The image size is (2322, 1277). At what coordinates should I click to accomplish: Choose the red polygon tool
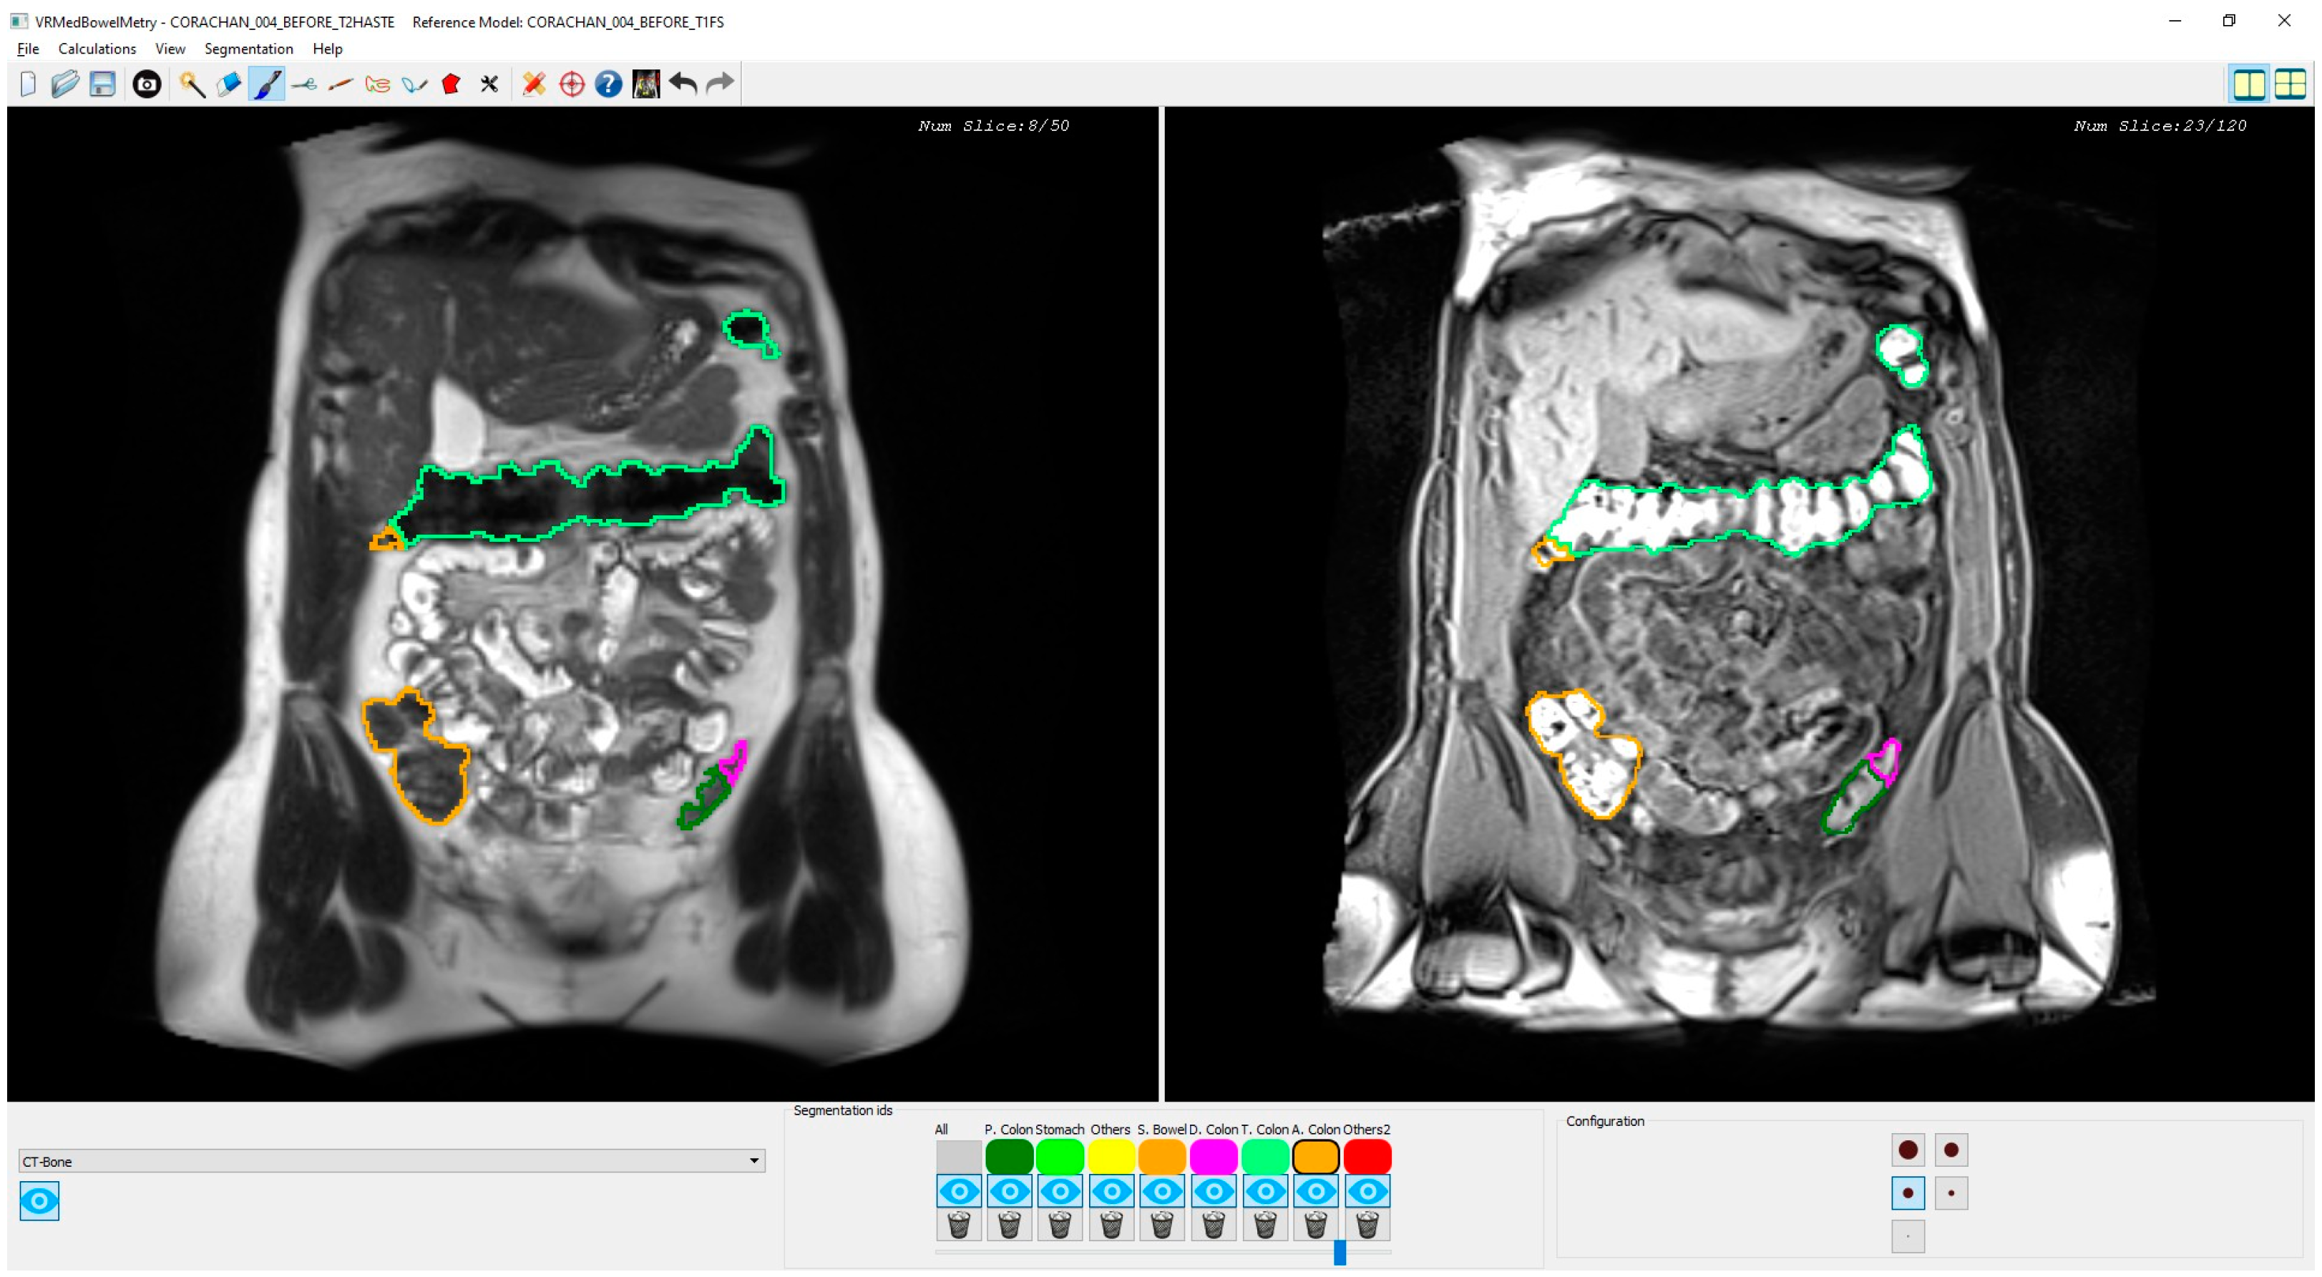pyautogui.click(x=452, y=84)
